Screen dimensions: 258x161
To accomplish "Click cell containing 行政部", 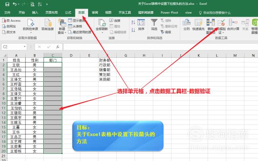I will click(x=107, y=65).
